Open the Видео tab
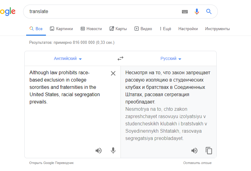Image resolution: width=251 pixels, height=171 pixels. coord(143,29)
